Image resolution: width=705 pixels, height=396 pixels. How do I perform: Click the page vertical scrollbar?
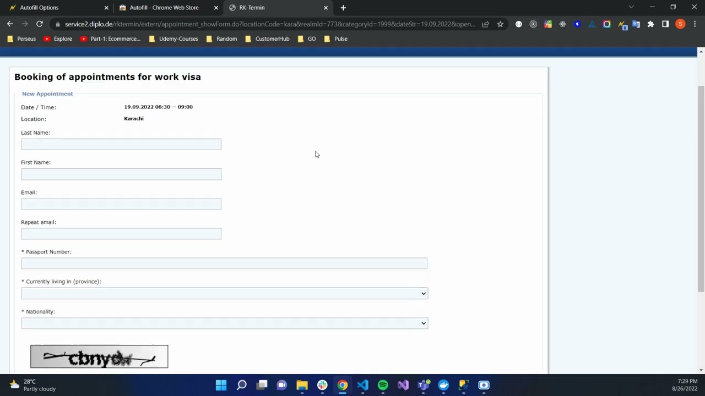click(701, 189)
